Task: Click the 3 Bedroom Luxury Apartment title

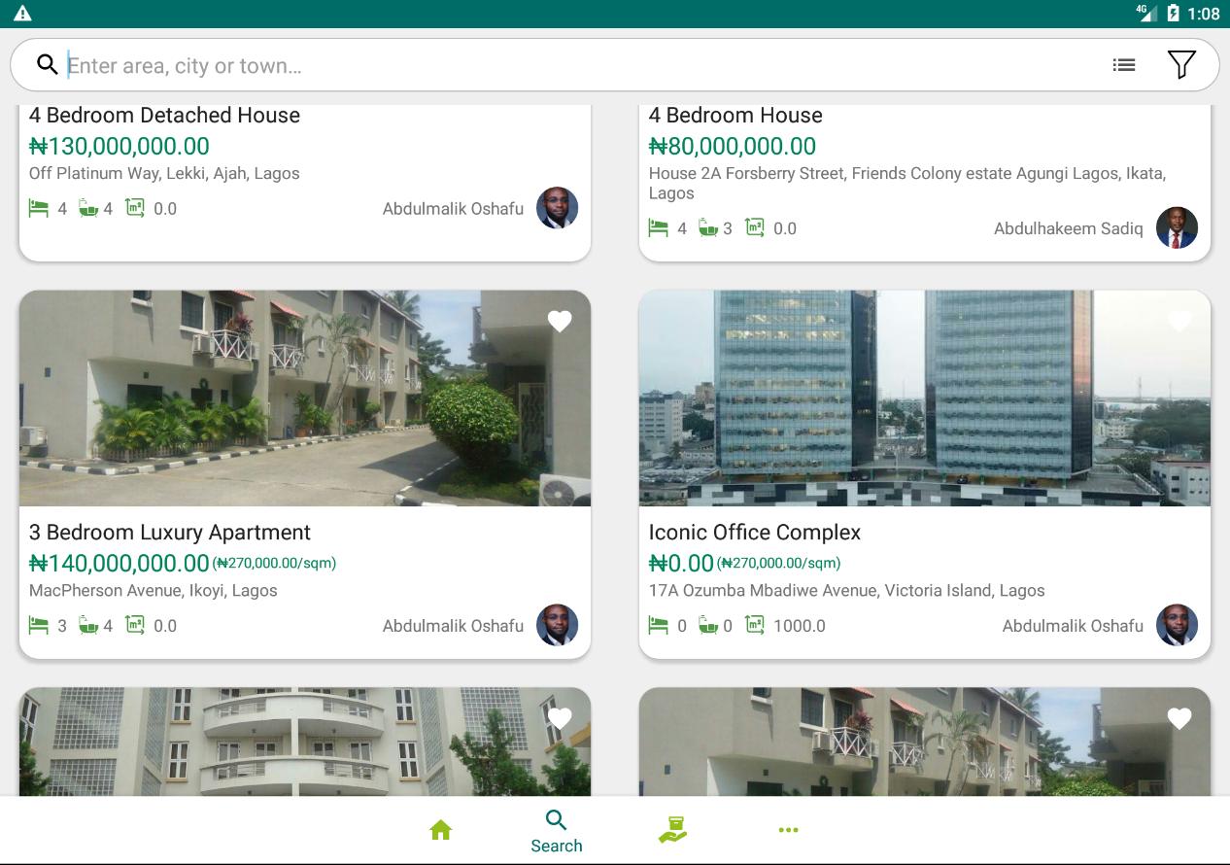Action: [x=170, y=533]
